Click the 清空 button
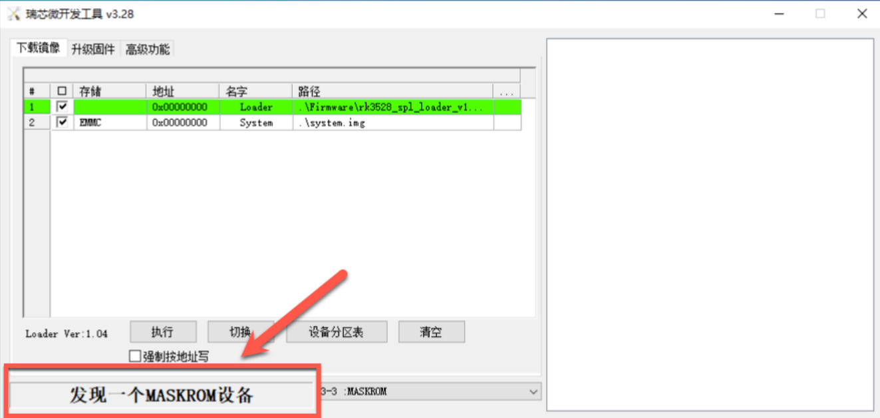 (431, 332)
